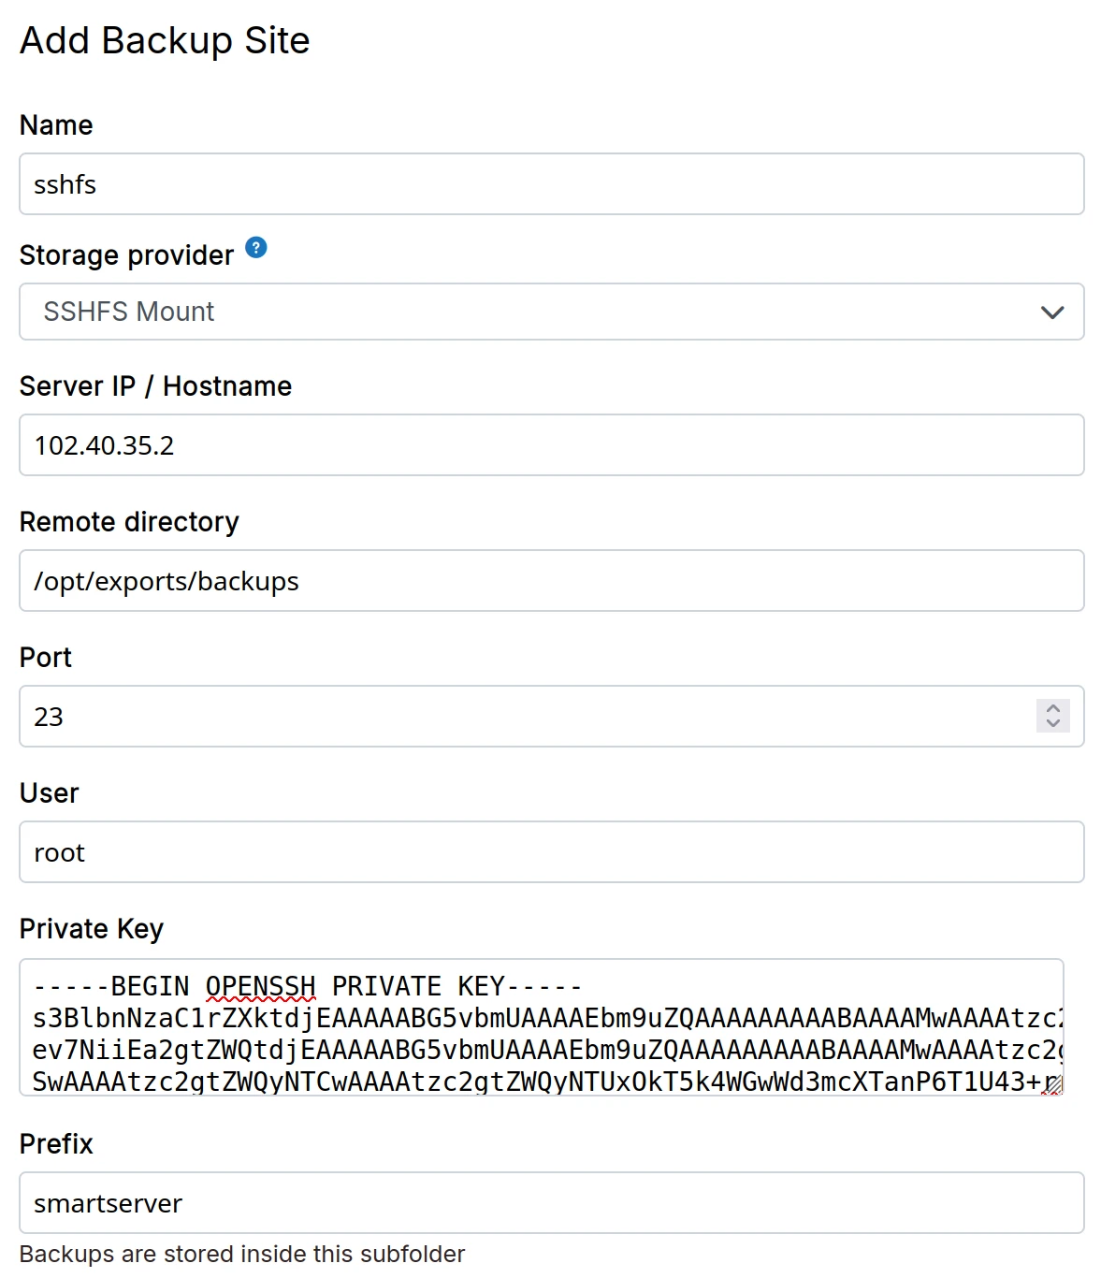Screen dimensions: 1101x1278
Task: Click the Prefix label text
Action: point(56,1144)
